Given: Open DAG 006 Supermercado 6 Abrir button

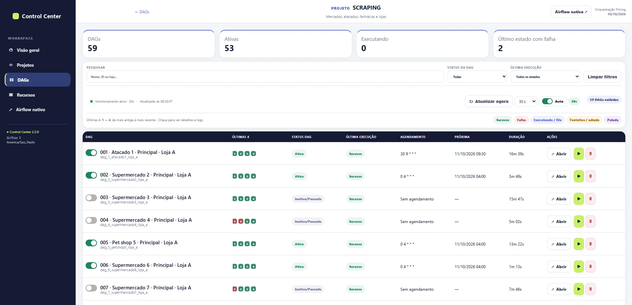Looking at the screenshot, I should [x=559, y=267].
